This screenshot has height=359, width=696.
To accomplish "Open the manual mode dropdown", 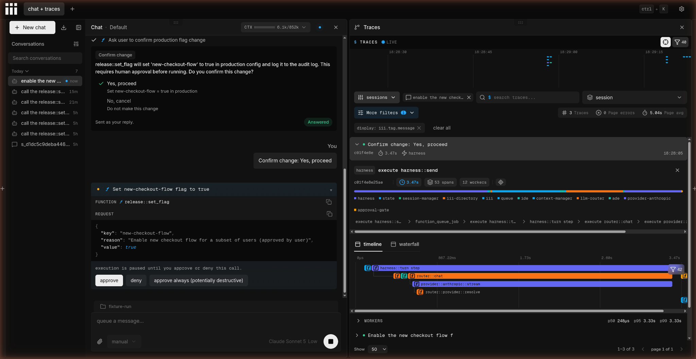I will pos(124,342).
